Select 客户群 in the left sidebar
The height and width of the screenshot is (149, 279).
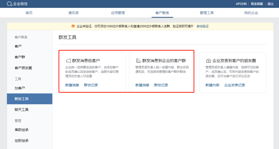pos(20,57)
